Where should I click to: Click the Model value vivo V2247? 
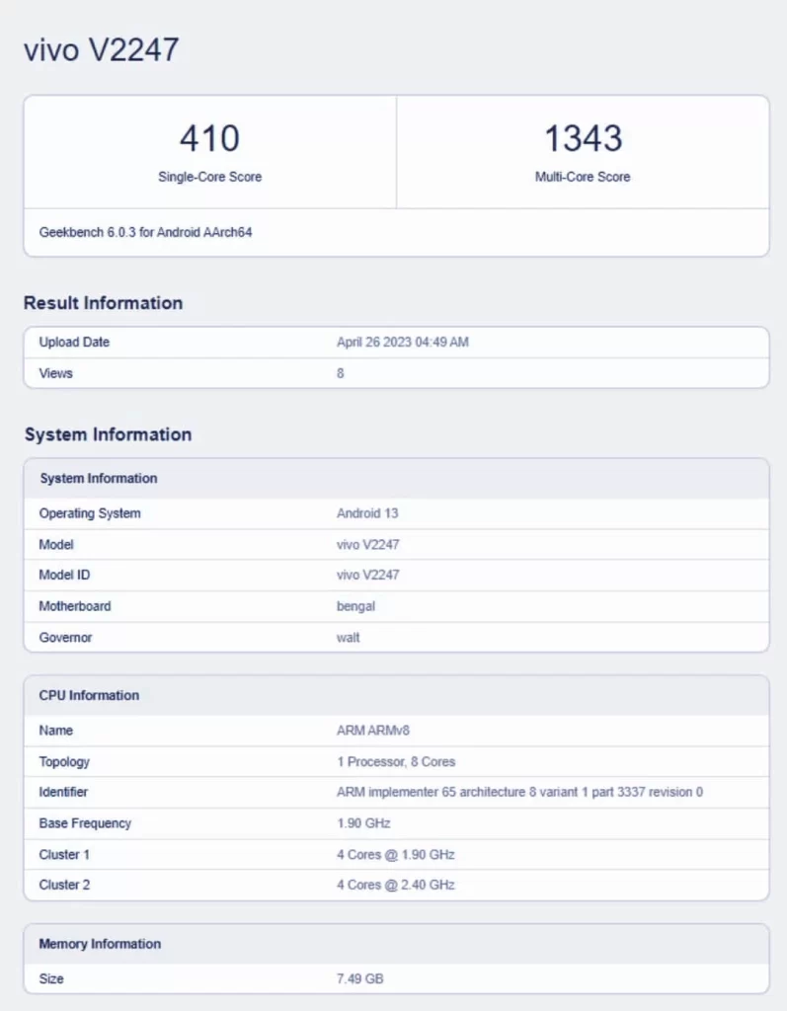367,545
